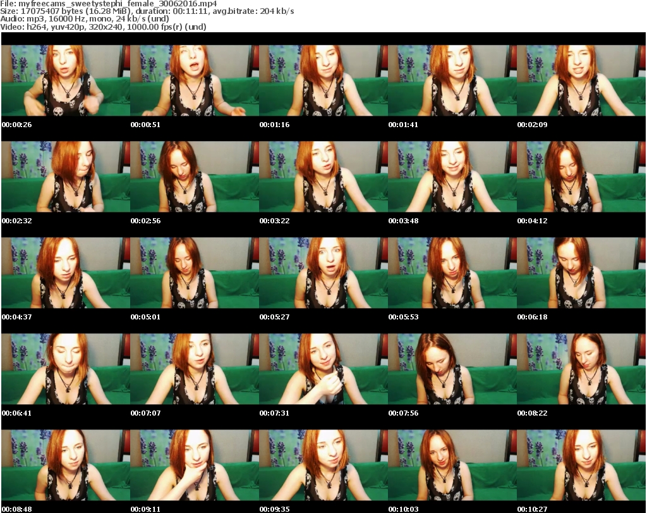Click the 'Audio: mp3, 16000 Hz' info line

point(85,19)
